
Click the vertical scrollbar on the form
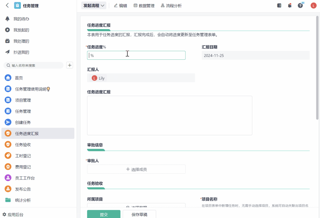click(x=317, y=67)
